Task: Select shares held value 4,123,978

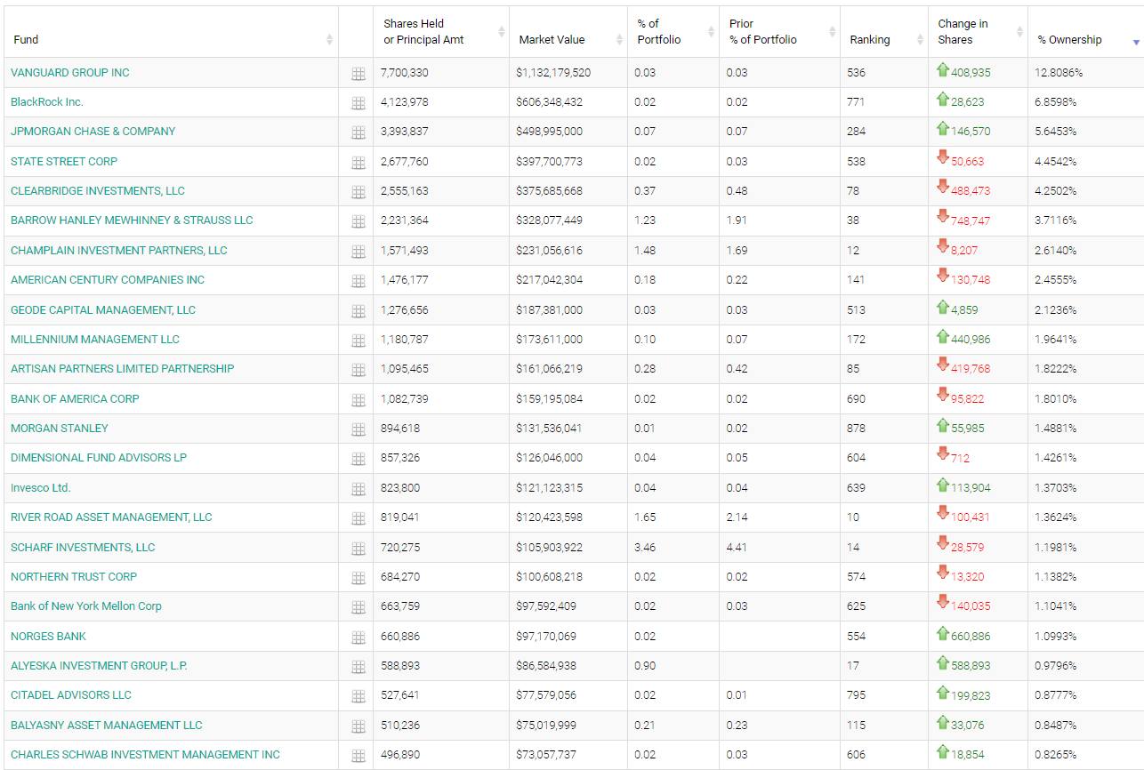Action: pos(404,102)
